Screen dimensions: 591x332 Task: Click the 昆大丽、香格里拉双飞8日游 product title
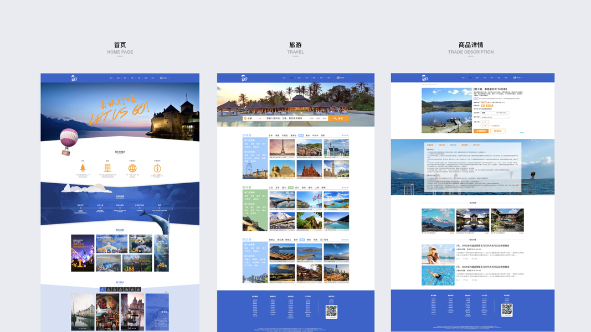click(490, 89)
